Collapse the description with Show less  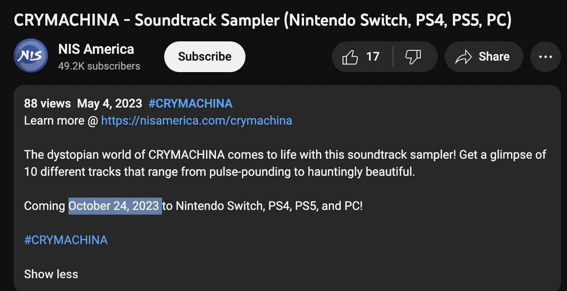point(51,274)
